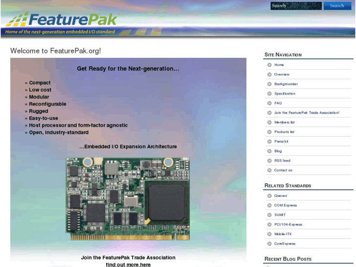The width and height of the screenshot is (356, 267).
Task: Click the 'Get Ready for the Next-generation...' heading
Action: coord(128,69)
